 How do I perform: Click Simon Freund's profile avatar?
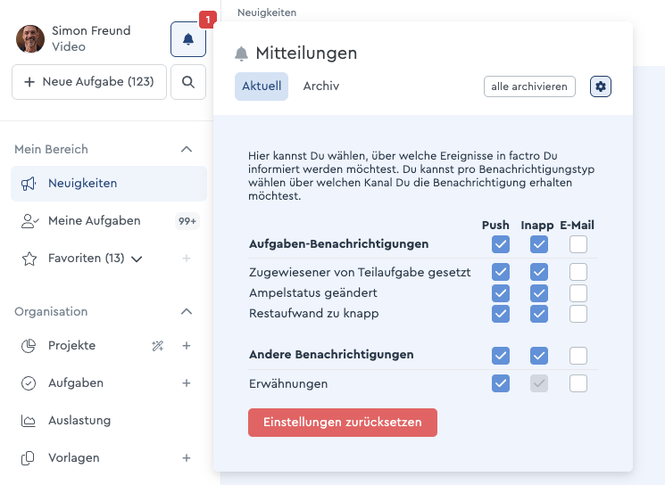[x=30, y=38]
